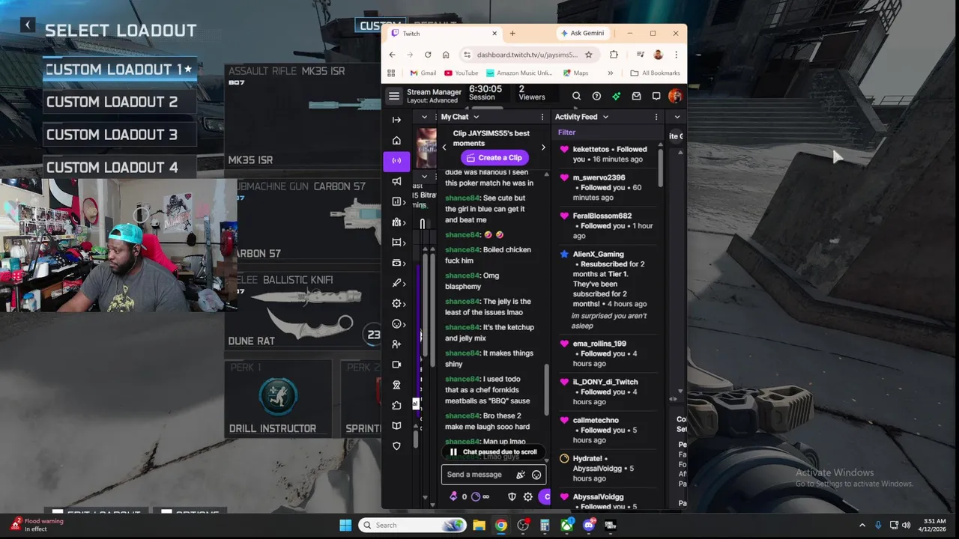The height and width of the screenshot is (539, 959).
Task: Open the Analytics sidebar icon
Action: 396,201
